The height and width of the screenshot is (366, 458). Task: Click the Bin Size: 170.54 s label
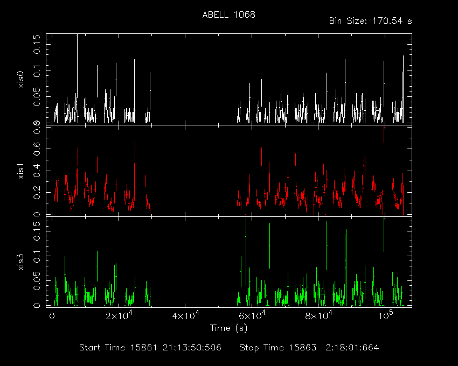pos(370,21)
